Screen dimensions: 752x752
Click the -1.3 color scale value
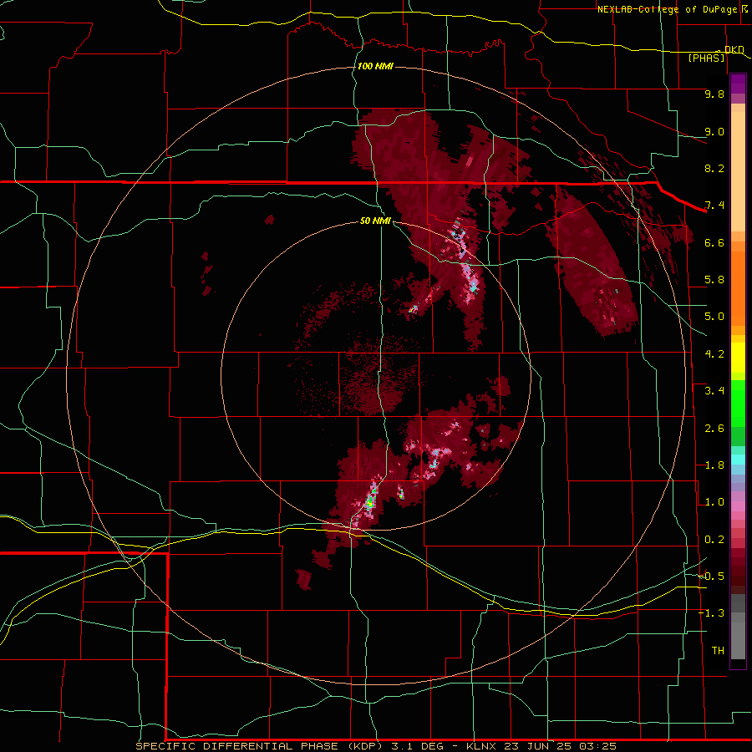tap(711, 613)
